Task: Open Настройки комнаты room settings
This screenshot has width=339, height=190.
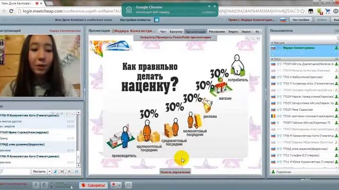Action: tap(135, 20)
